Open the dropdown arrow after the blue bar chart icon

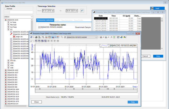(109, 37)
